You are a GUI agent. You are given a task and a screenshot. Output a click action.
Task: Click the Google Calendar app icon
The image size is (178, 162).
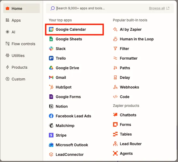tap(51, 29)
